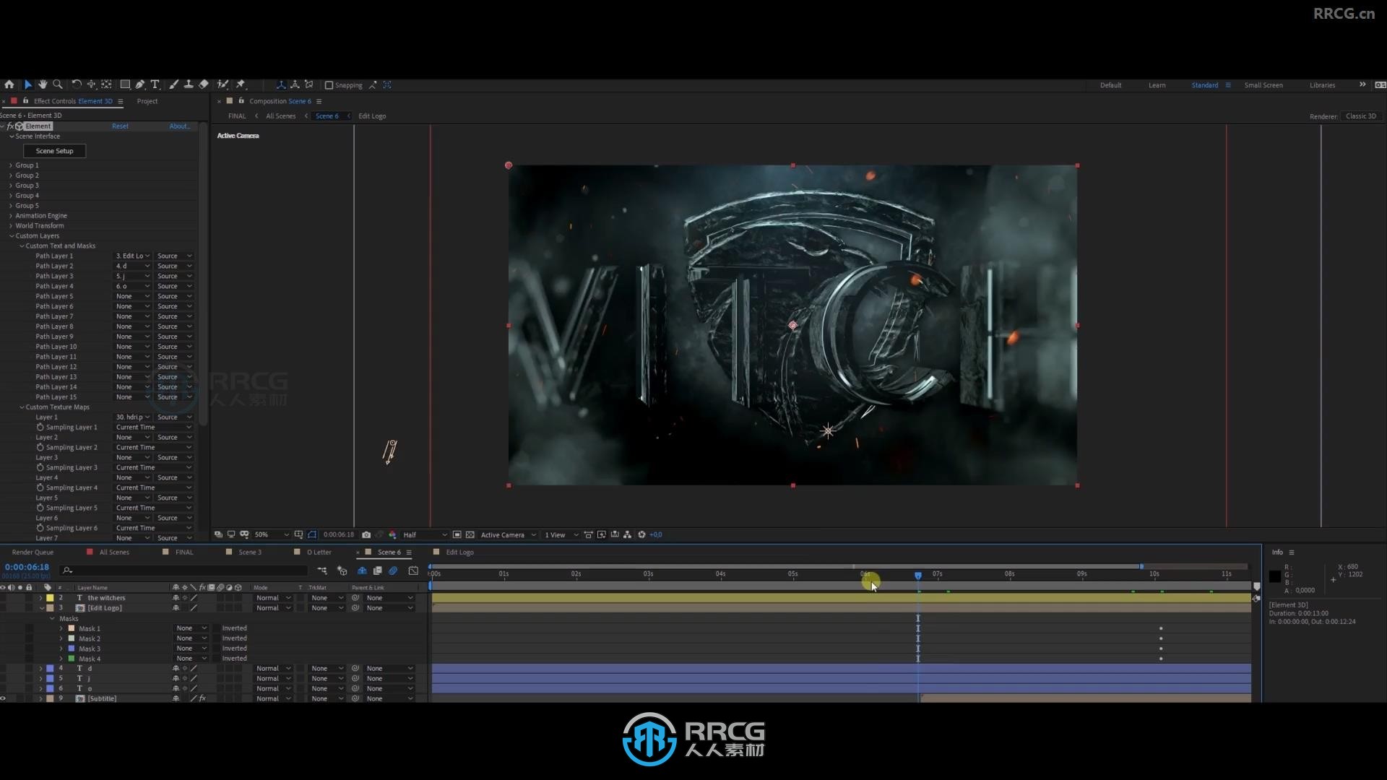Open Path Layer 1 layer dropdown
The image size is (1387, 780).
tap(133, 256)
